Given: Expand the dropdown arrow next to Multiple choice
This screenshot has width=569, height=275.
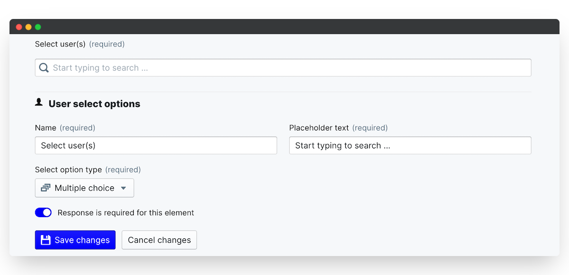Looking at the screenshot, I should (x=123, y=188).
